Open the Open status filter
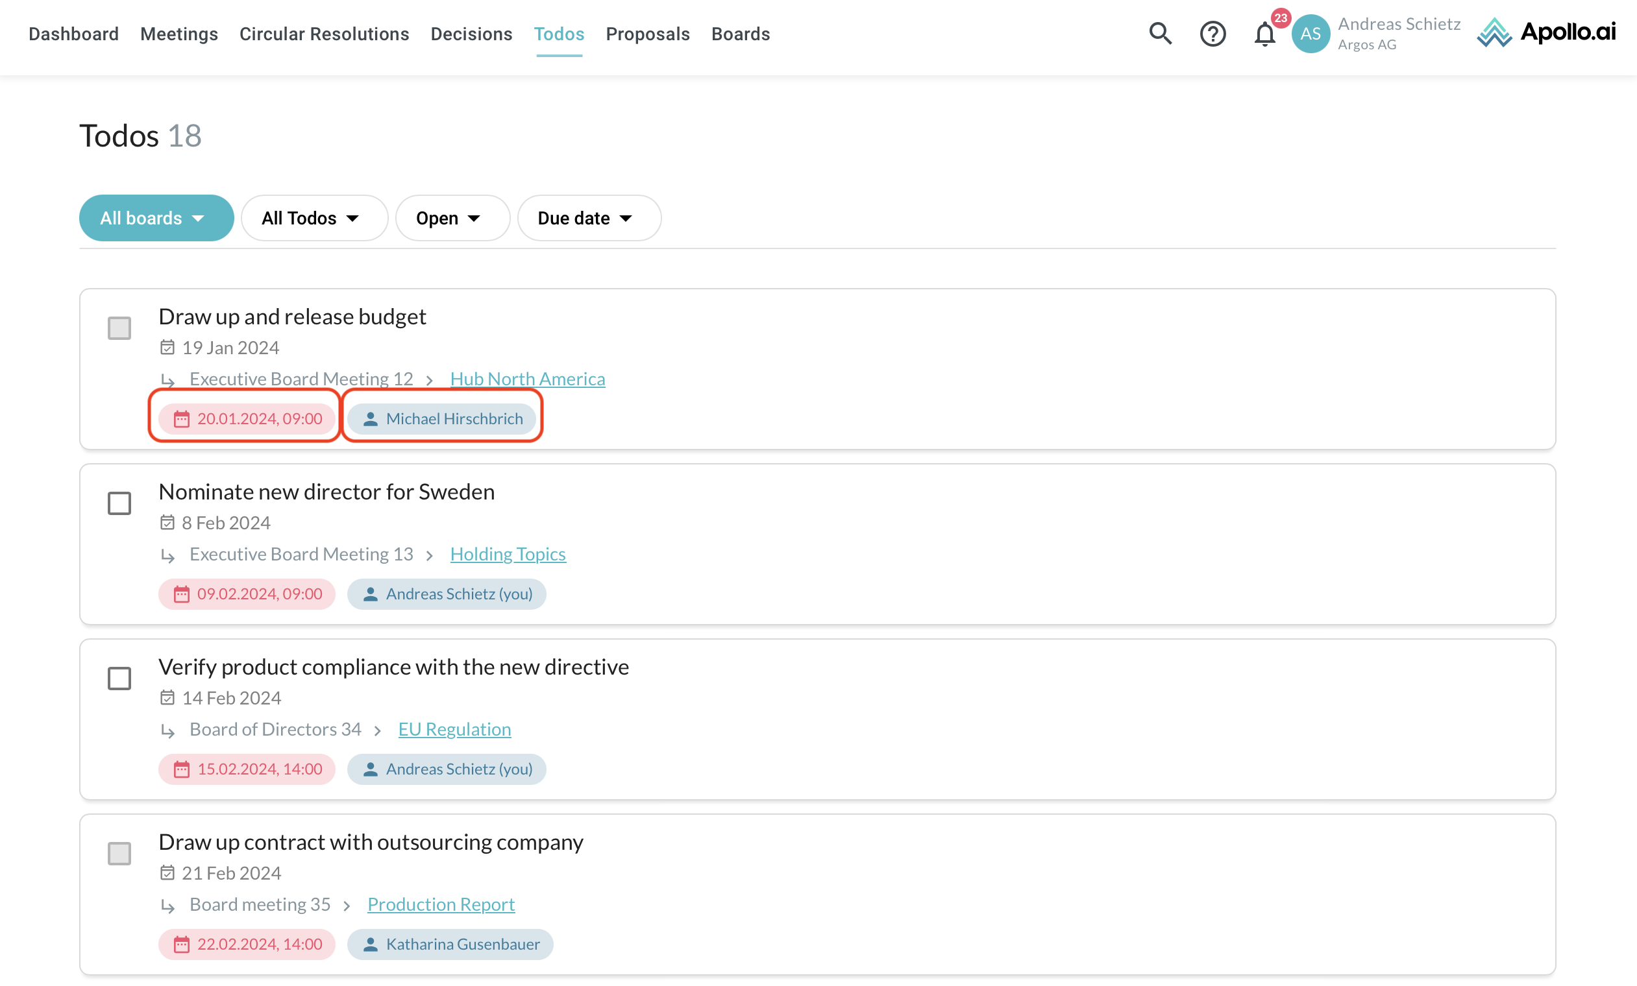Screen dimensions: 1637x986 452,218
